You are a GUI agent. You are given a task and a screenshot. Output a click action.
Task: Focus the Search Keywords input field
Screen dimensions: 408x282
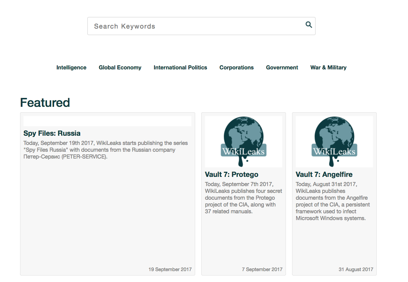[195, 26]
